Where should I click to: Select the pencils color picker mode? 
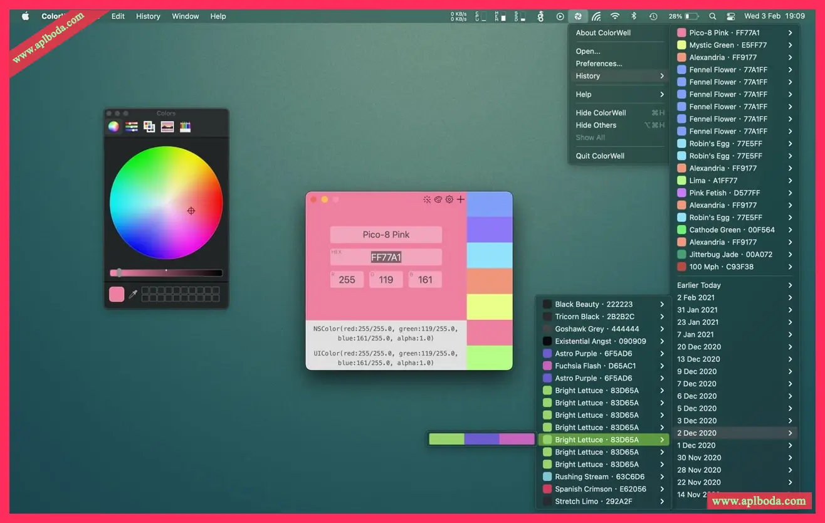pyautogui.click(x=185, y=127)
